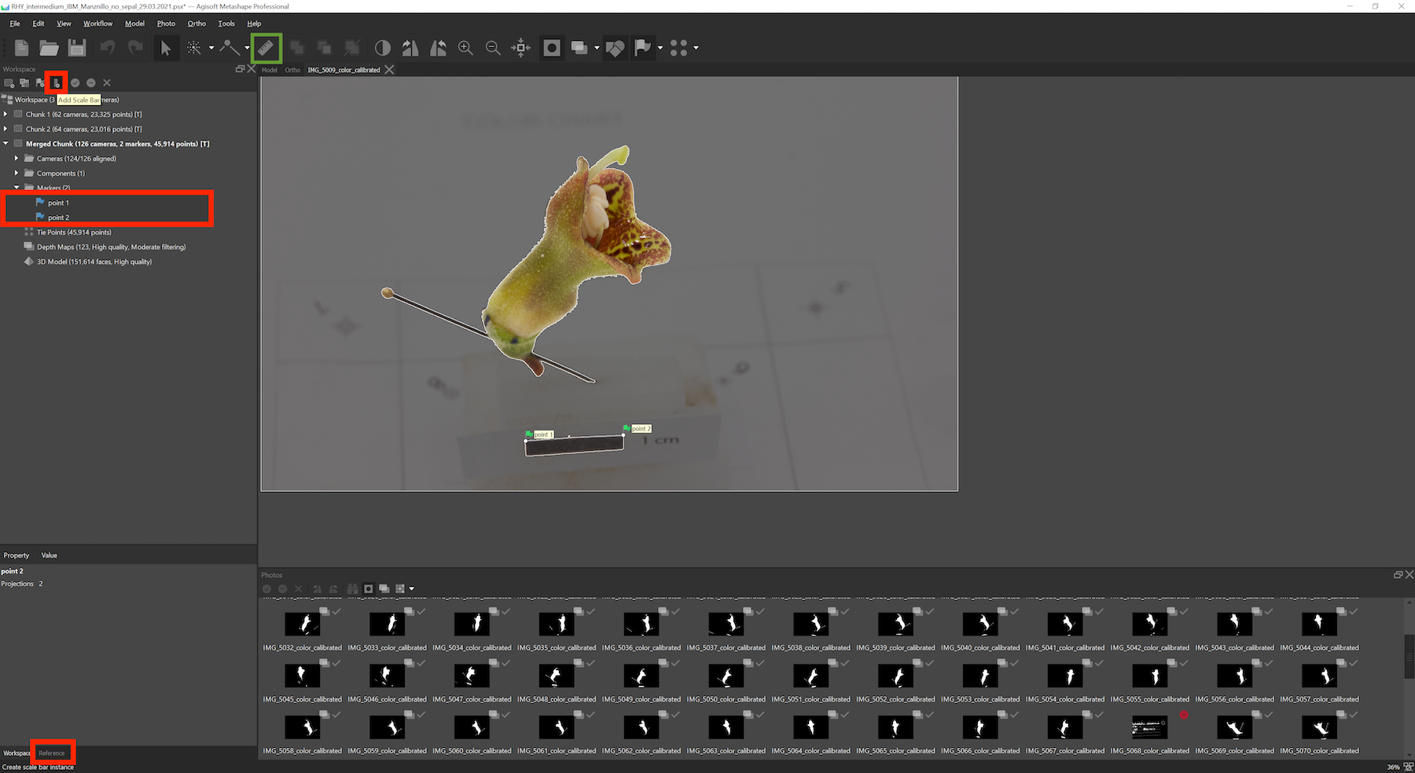Select the point 1 marker under Markers

(57, 202)
